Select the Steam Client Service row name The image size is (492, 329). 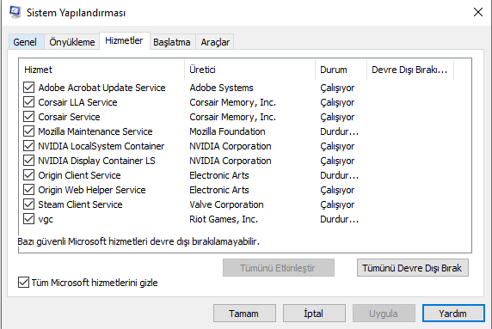click(x=80, y=204)
